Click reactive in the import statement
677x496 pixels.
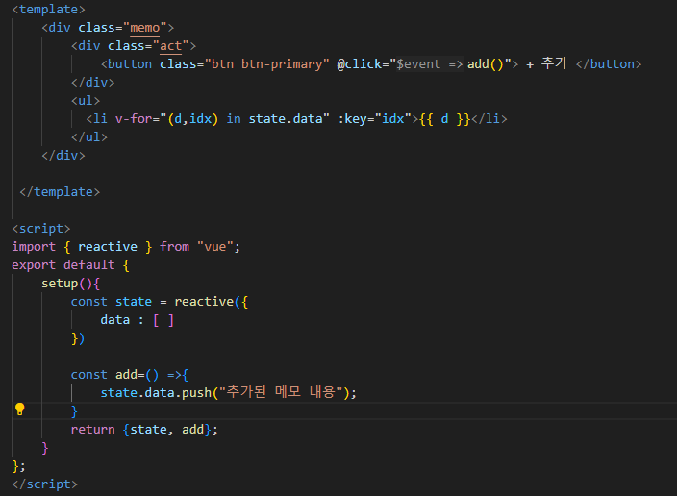[x=108, y=246]
